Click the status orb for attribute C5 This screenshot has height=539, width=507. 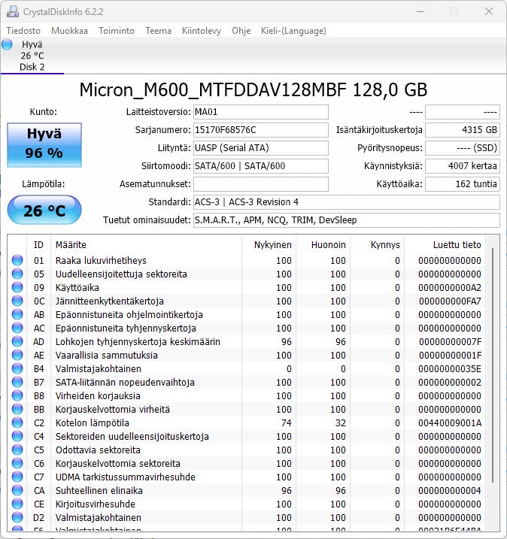coord(17,450)
